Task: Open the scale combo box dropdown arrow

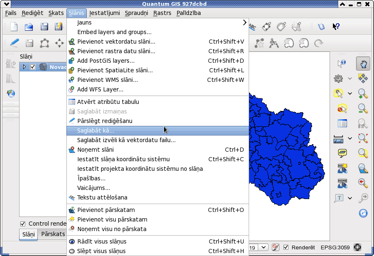Action: click(264, 247)
